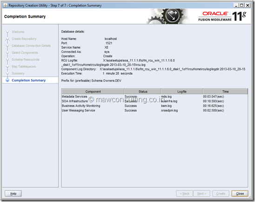Click the grayed Create button

coord(221,193)
